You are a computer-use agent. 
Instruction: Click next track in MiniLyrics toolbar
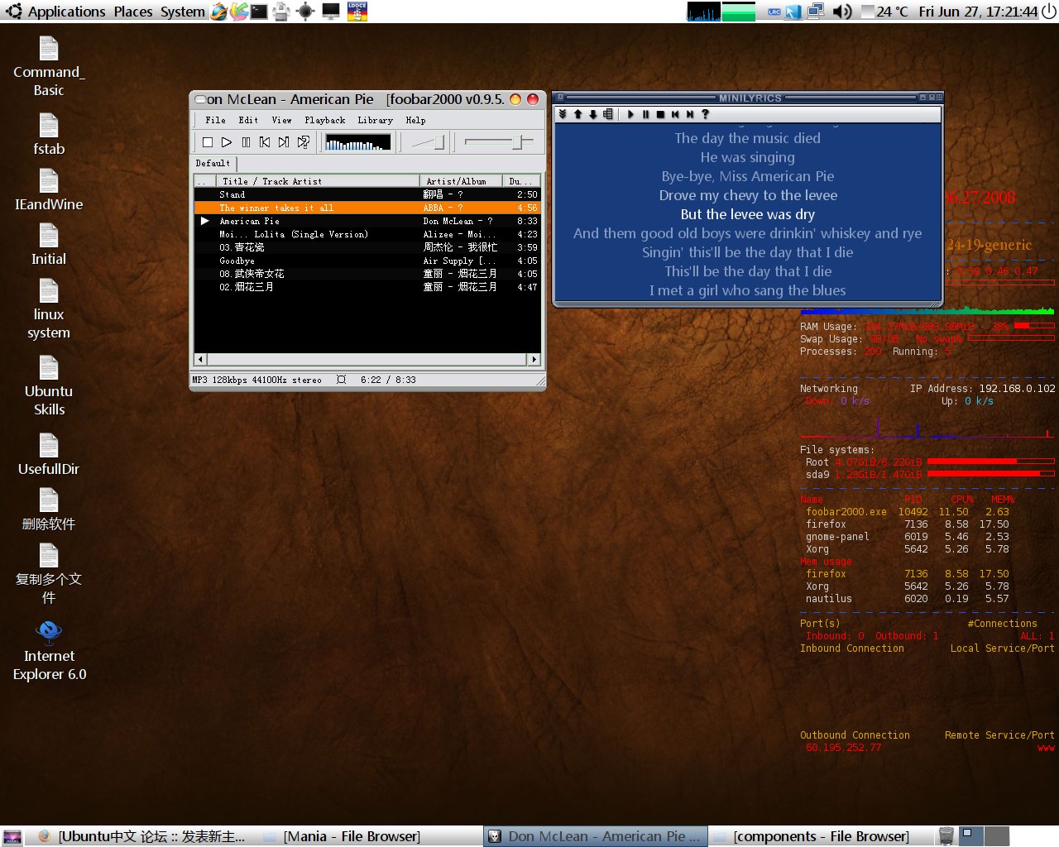click(690, 114)
